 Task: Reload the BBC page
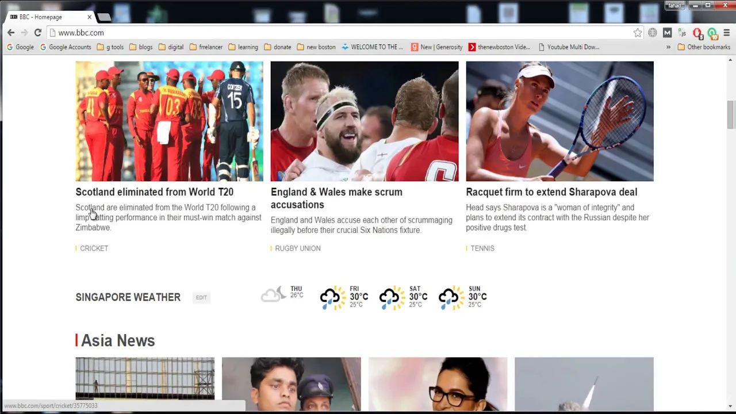(x=38, y=33)
